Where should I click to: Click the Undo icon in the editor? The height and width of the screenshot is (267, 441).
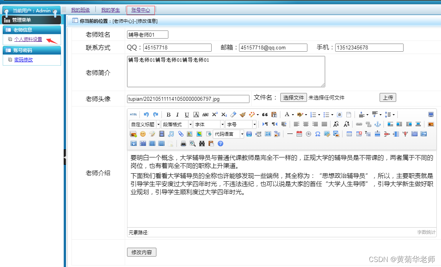(x=146, y=114)
